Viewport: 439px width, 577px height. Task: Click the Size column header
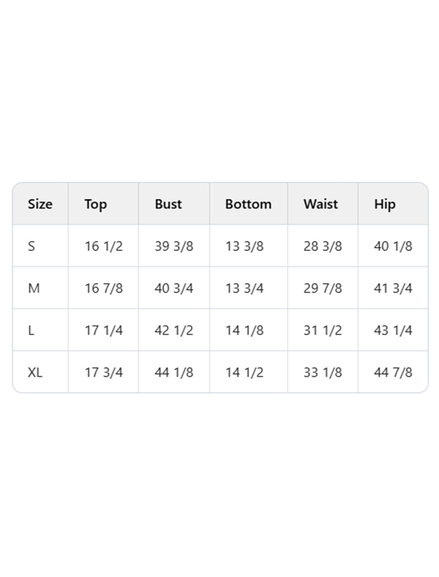click(x=40, y=204)
